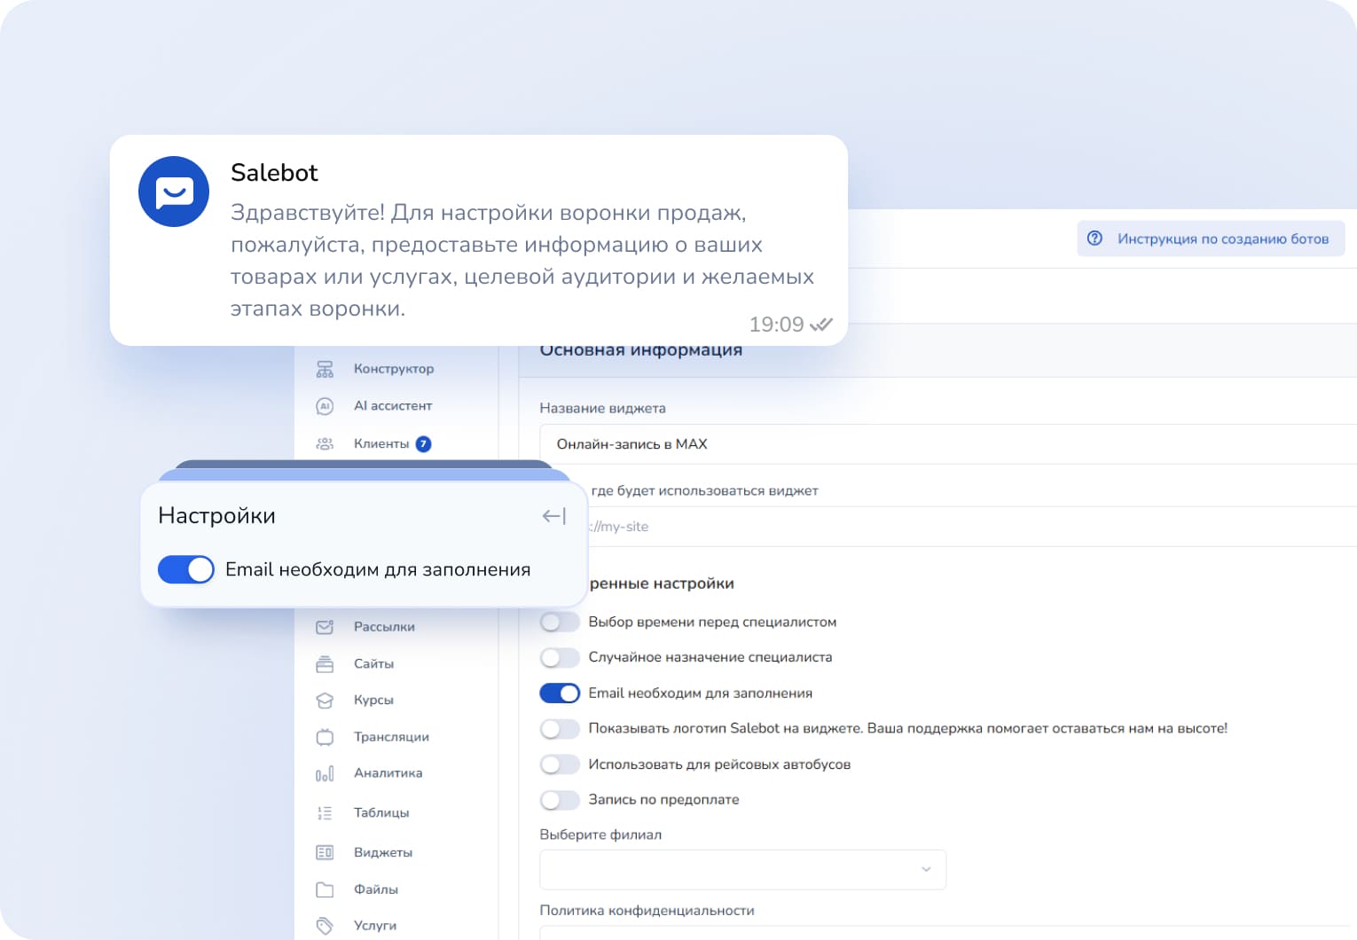
Task: Click the Конструктор sidebar icon
Action: pyautogui.click(x=325, y=369)
